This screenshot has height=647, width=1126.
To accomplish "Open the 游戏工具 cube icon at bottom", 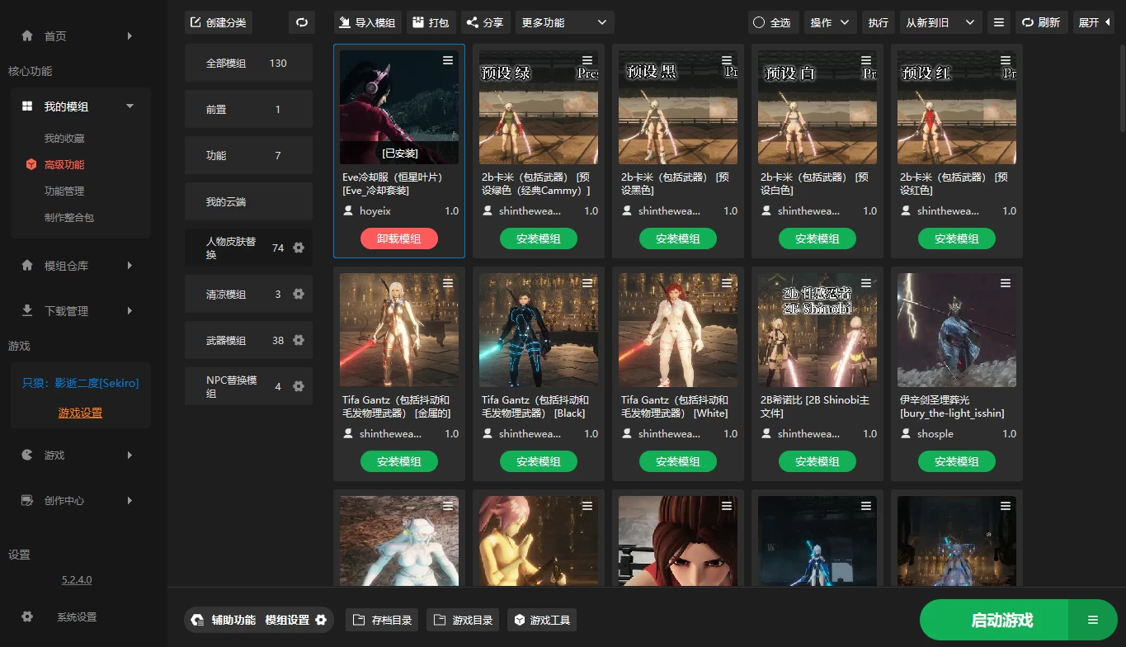I will coord(521,620).
